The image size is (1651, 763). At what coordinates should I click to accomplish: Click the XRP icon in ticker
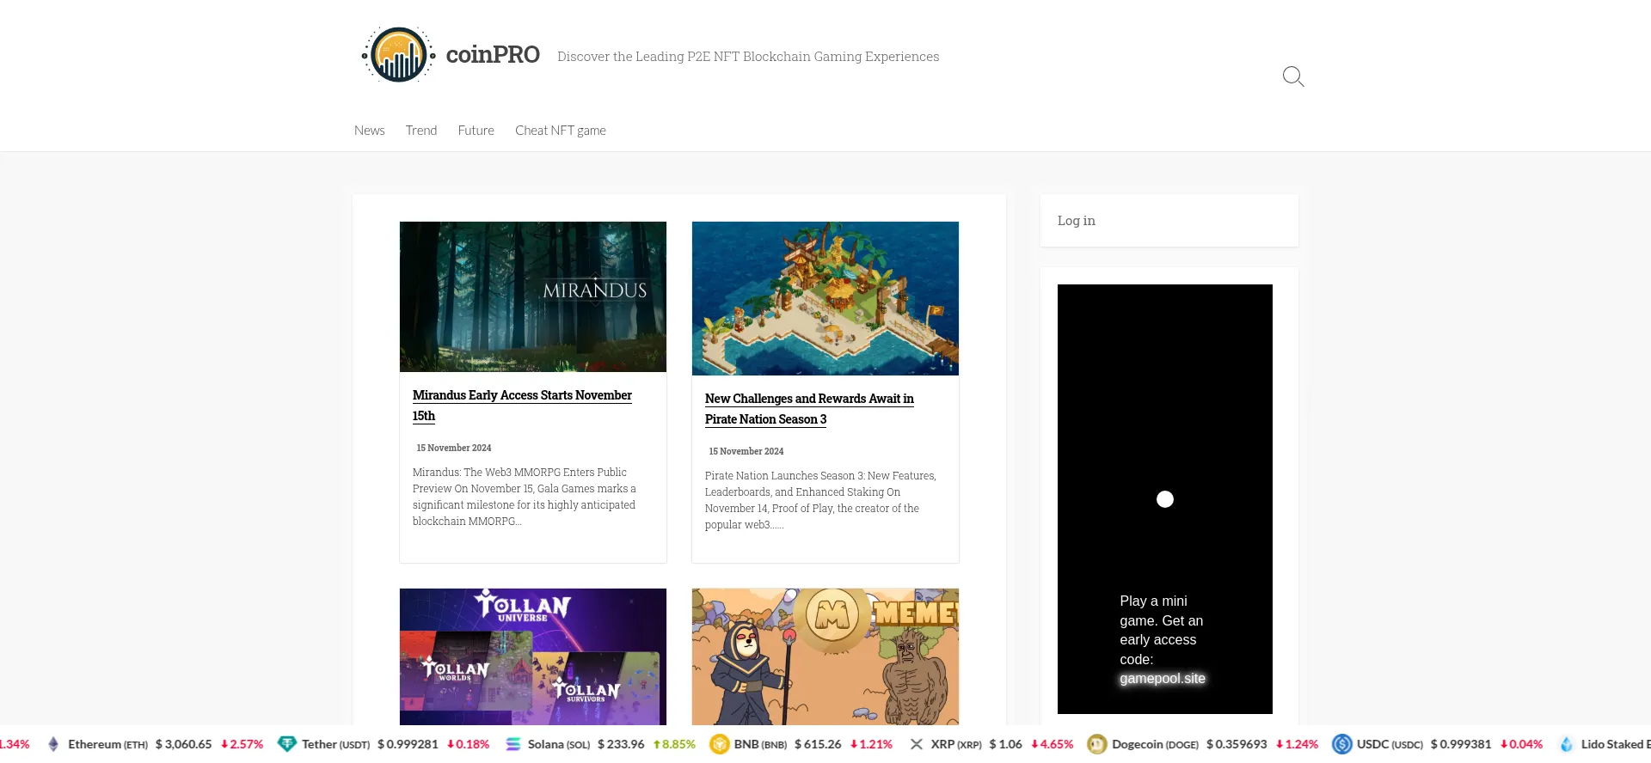click(x=917, y=744)
